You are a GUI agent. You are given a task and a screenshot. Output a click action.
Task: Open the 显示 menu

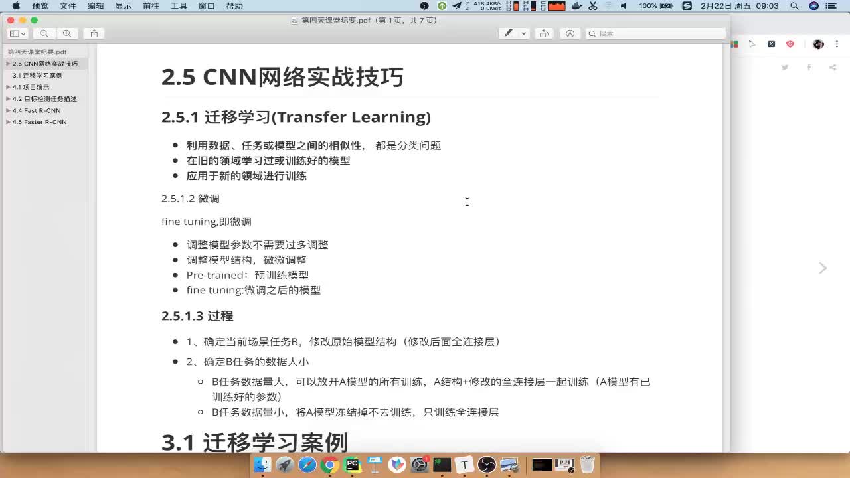(124, 6)
